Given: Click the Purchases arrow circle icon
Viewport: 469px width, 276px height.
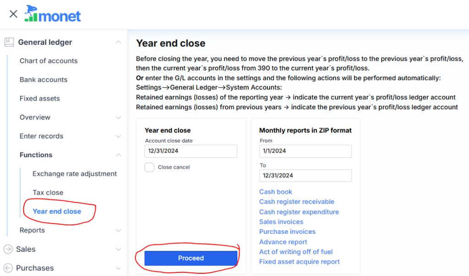Looking at the screenshot, I should tap(8, 268).
